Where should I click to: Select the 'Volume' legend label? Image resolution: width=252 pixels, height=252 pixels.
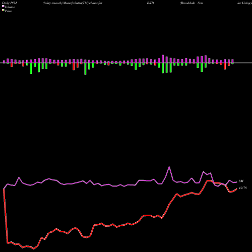(x=10, y=7)
